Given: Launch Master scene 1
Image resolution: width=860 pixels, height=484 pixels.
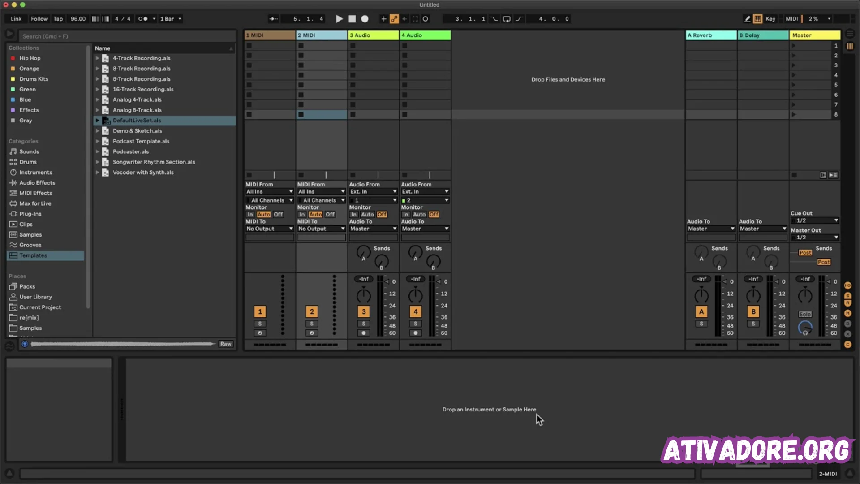Looking at the screenshot, I should (794, 46).
